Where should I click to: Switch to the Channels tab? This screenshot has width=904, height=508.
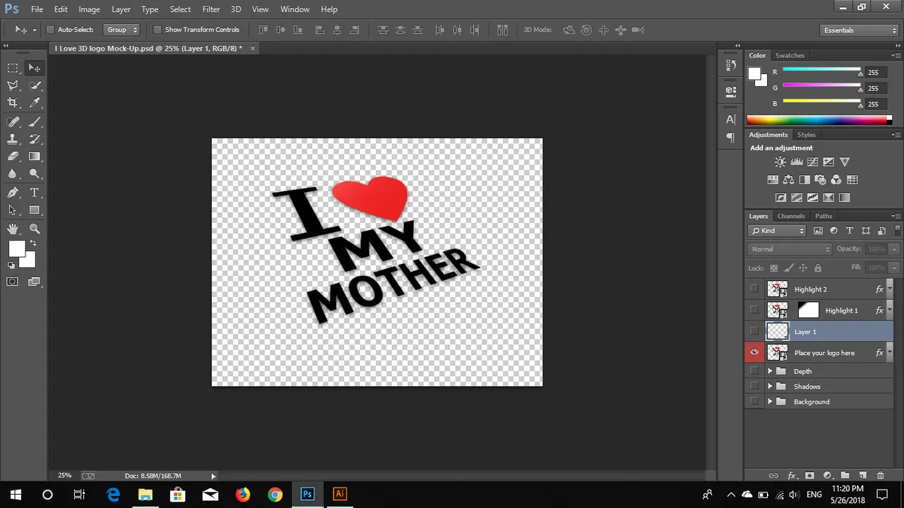pyautogui.click(x=791, y=216)
